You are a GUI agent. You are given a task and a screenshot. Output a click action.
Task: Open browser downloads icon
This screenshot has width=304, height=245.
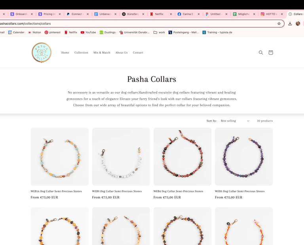coord(290,24)
